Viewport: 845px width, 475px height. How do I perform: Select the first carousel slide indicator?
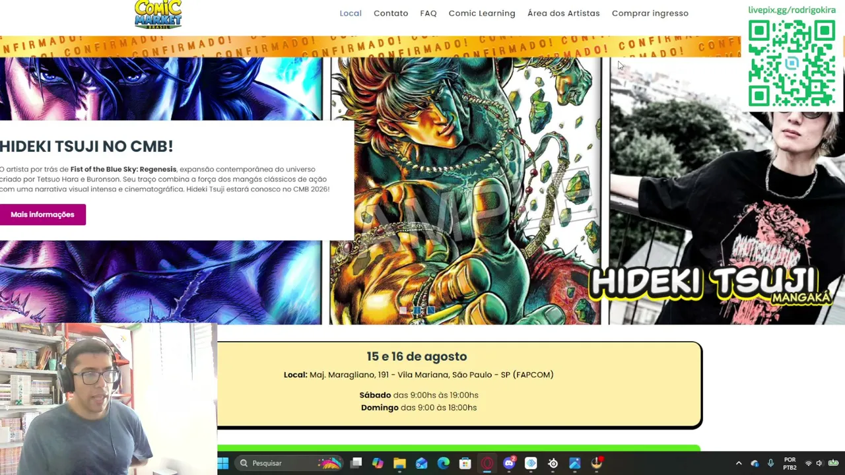point(403,310)
